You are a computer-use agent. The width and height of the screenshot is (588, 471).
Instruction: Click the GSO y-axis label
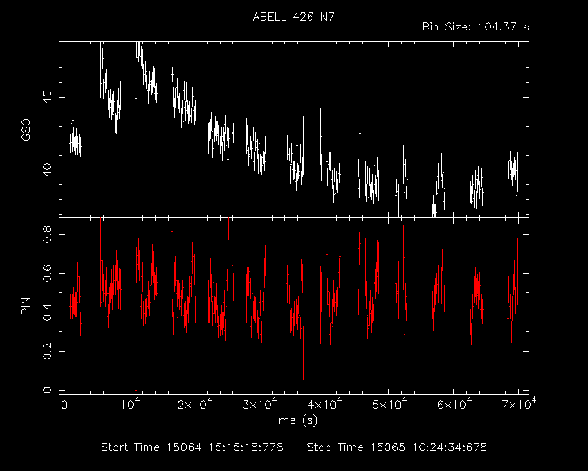(26, 130)
